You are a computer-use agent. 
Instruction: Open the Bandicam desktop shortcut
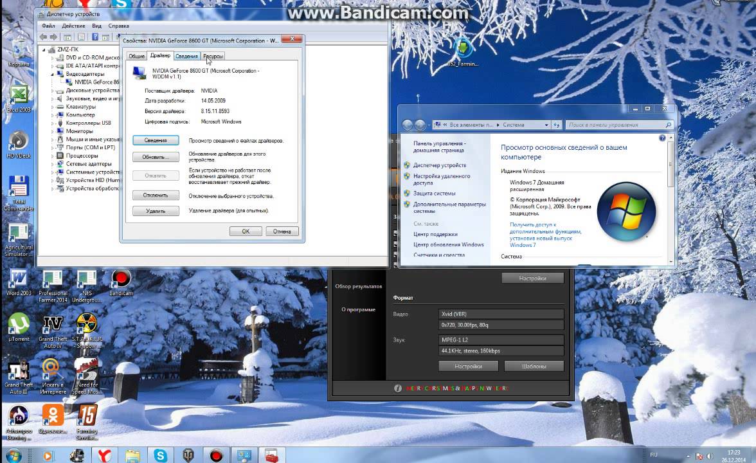tap(121, 283)
